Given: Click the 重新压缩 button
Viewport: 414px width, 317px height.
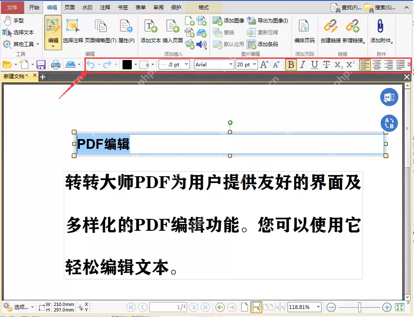Looking at the screenshot, I should (x=267, y=32).
